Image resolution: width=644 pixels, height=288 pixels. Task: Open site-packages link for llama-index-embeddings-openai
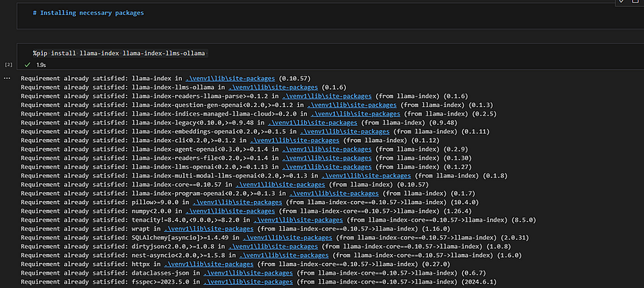click(x=344, y=131)
